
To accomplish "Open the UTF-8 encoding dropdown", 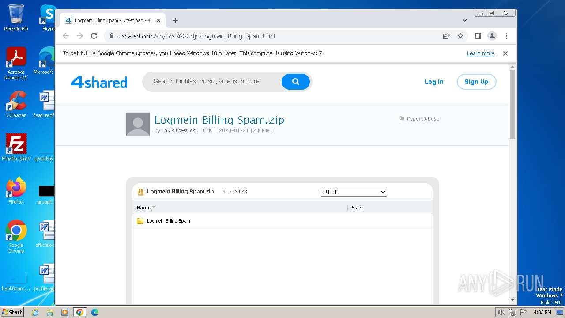I will [x=354, y=192].
